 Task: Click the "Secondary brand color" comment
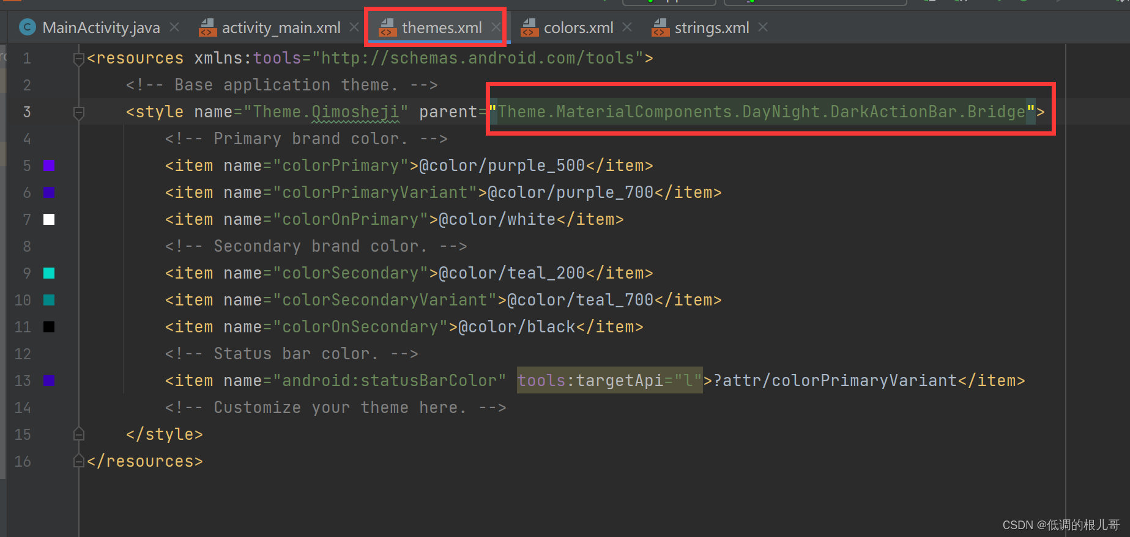[316, 246]
